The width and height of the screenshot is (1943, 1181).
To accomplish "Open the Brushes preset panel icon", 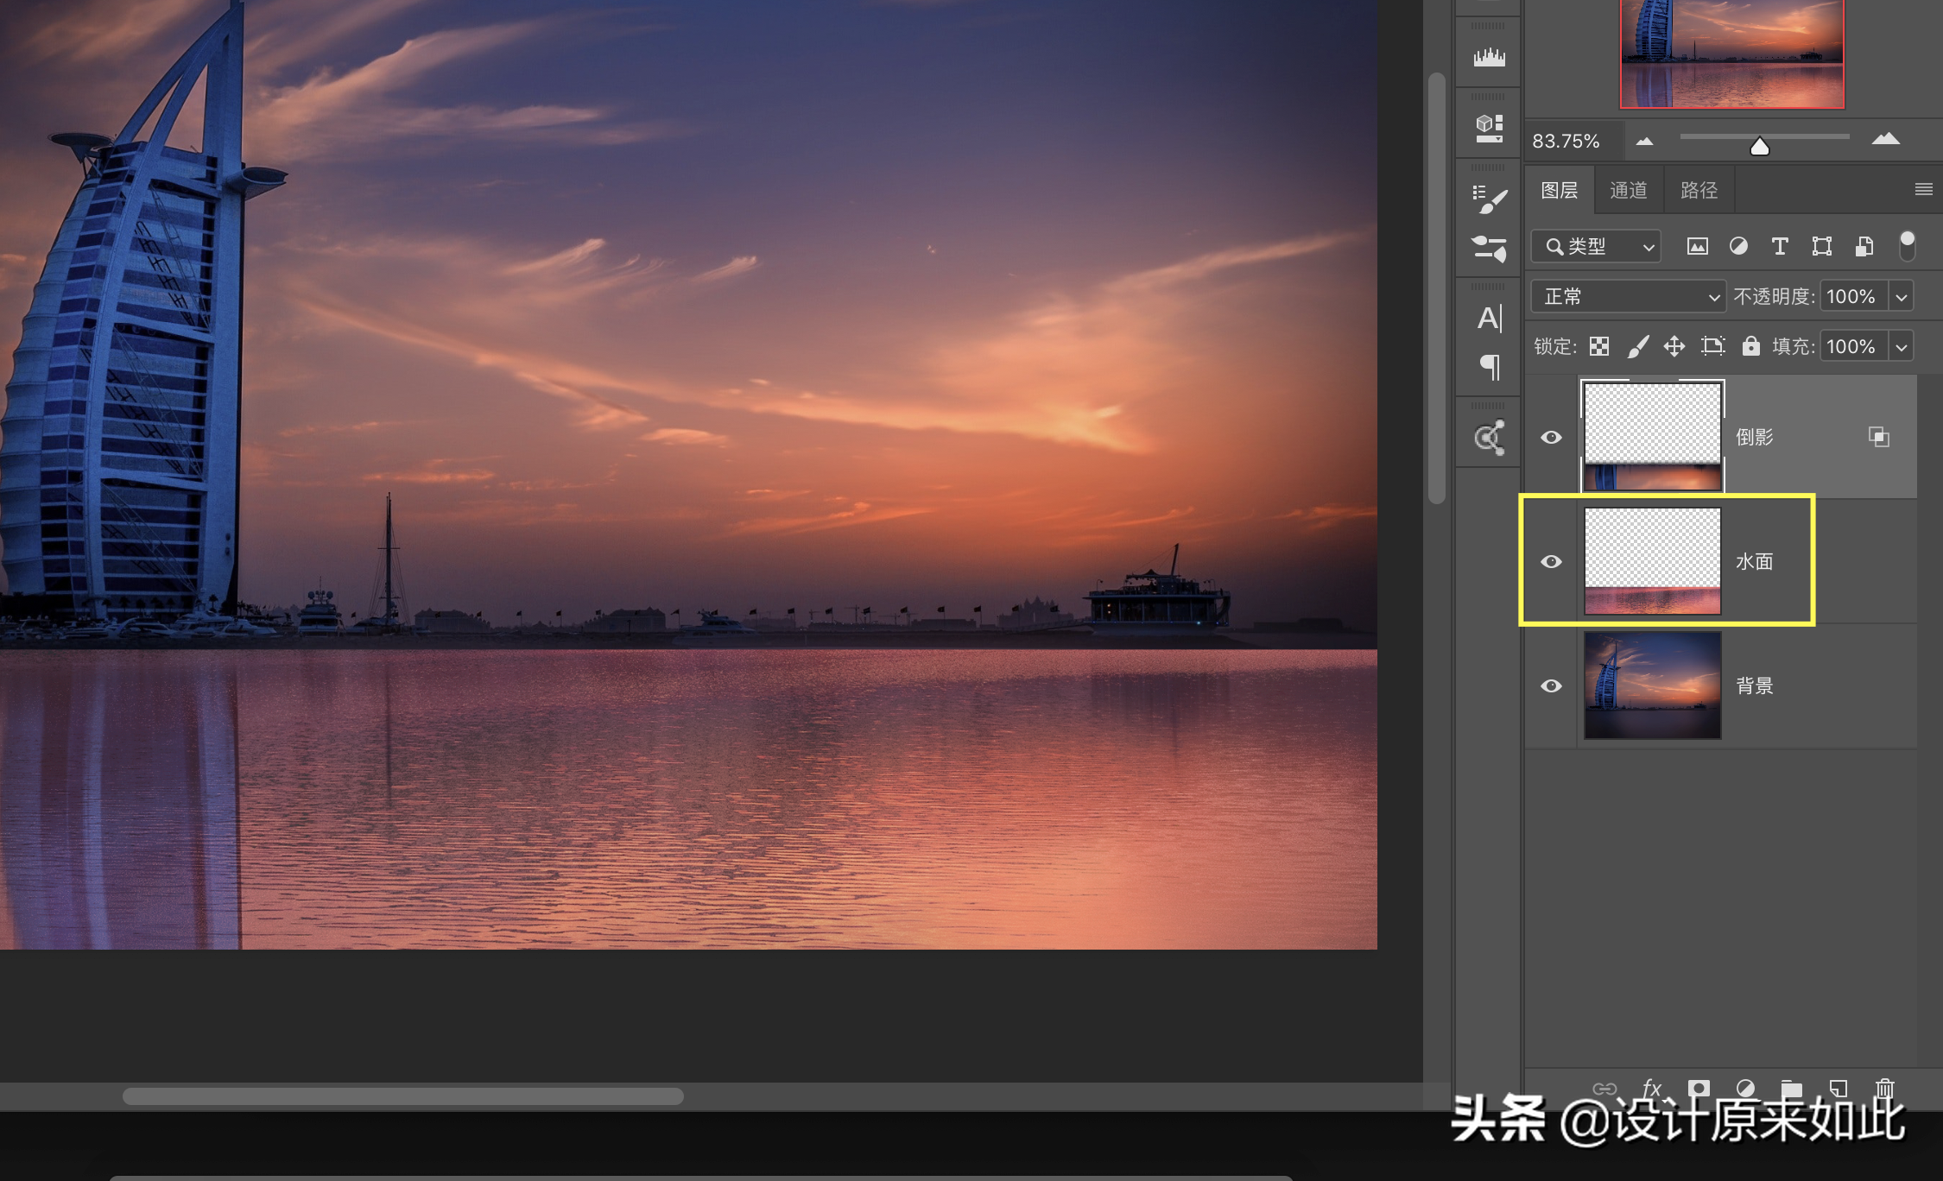I will 1489,249.
